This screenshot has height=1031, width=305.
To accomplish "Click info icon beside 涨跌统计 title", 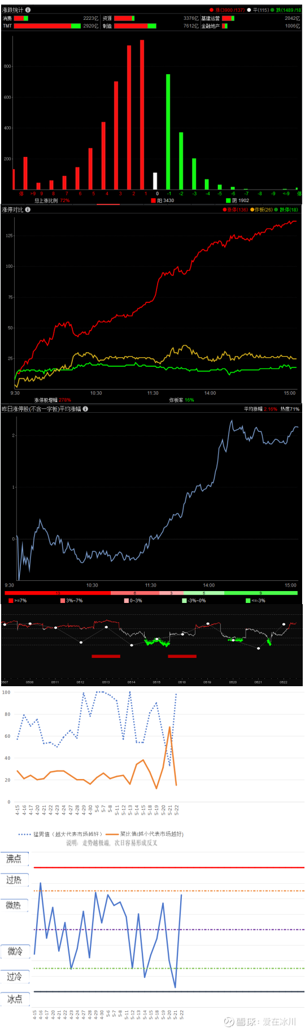I will click(28, 10).
